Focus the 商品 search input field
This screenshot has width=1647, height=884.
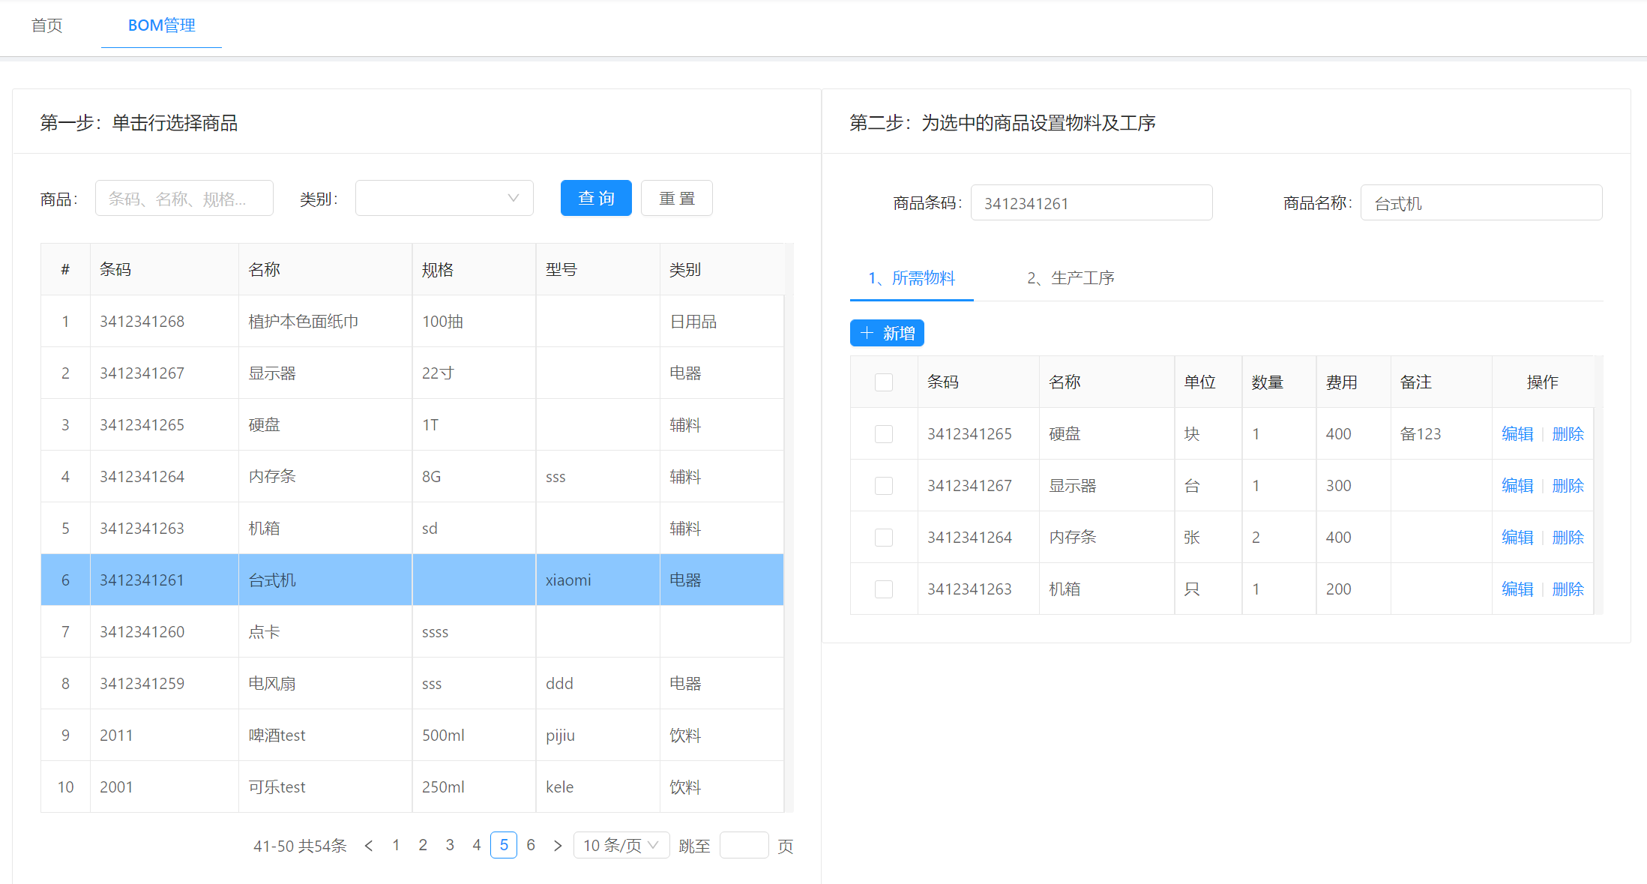tap(184, 198)
